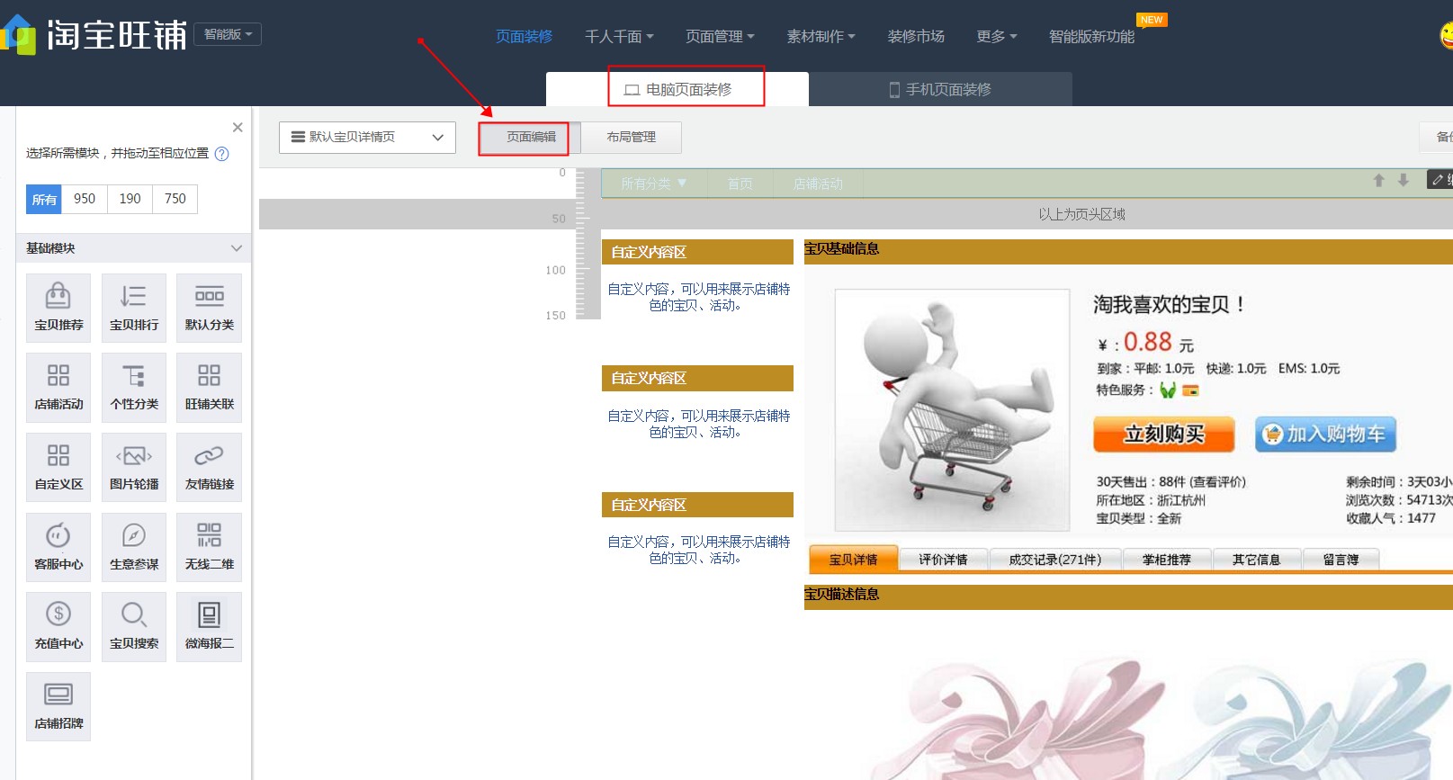
Task: Filter modules by 190 width
Action: 130,199
